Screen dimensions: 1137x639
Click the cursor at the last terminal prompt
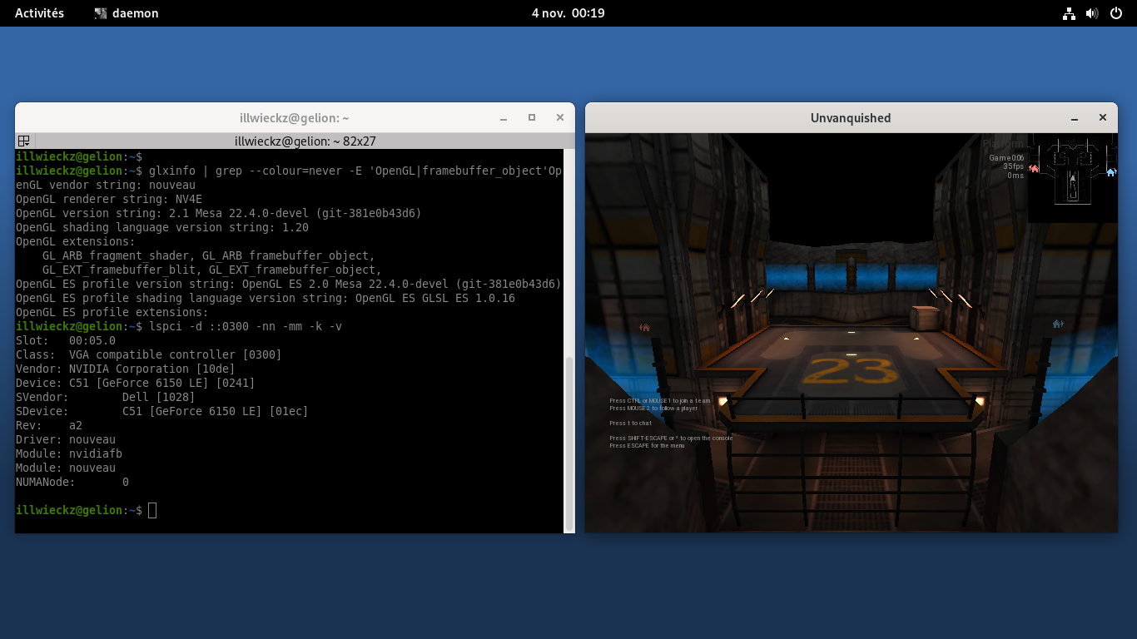pos(152,510)
